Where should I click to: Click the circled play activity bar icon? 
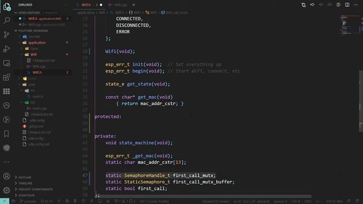[x=7, y=120]
